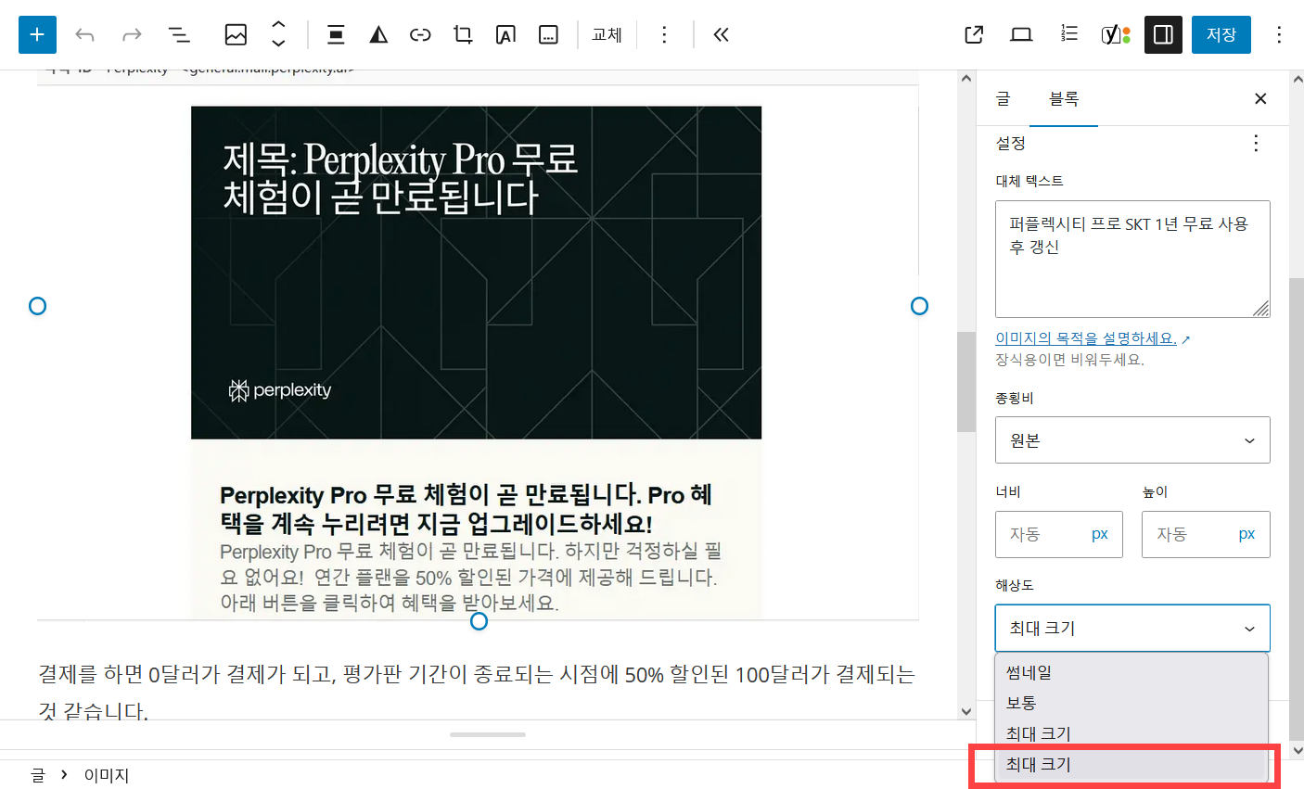Select the 썸네일 resolution option

(x=1131, y=673)
